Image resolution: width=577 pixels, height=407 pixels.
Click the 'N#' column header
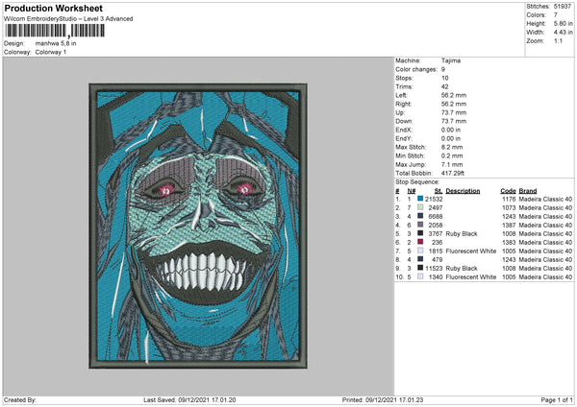[x=411, y=191]
